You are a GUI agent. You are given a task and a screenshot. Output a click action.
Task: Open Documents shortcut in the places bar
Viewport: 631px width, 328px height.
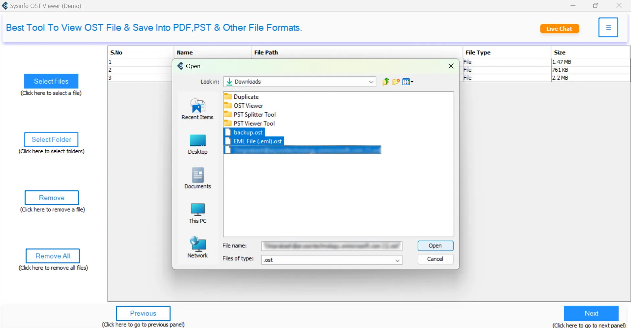pos(198,178)
